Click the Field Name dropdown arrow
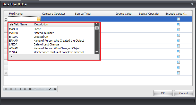 [x=39, y=19]
